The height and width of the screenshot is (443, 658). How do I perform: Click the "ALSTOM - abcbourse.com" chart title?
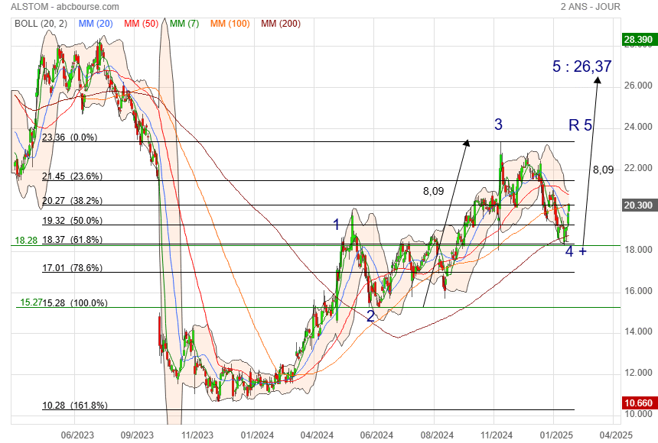64,7
